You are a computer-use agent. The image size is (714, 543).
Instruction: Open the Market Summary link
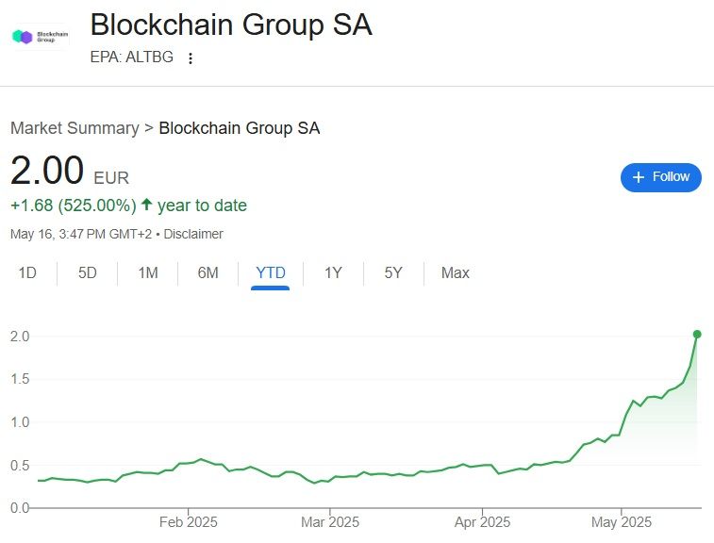[x=75, y=128]
